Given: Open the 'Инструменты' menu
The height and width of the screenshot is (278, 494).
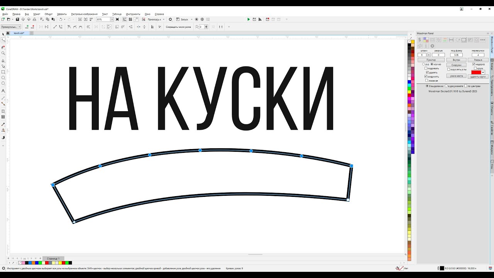Looking at the screenshot, I should click(x=133, y=14).
